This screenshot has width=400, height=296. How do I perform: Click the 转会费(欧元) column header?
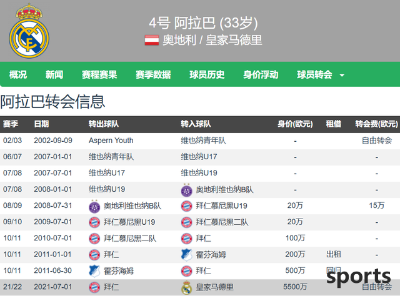pyautogui.click(x=376, y=124)
